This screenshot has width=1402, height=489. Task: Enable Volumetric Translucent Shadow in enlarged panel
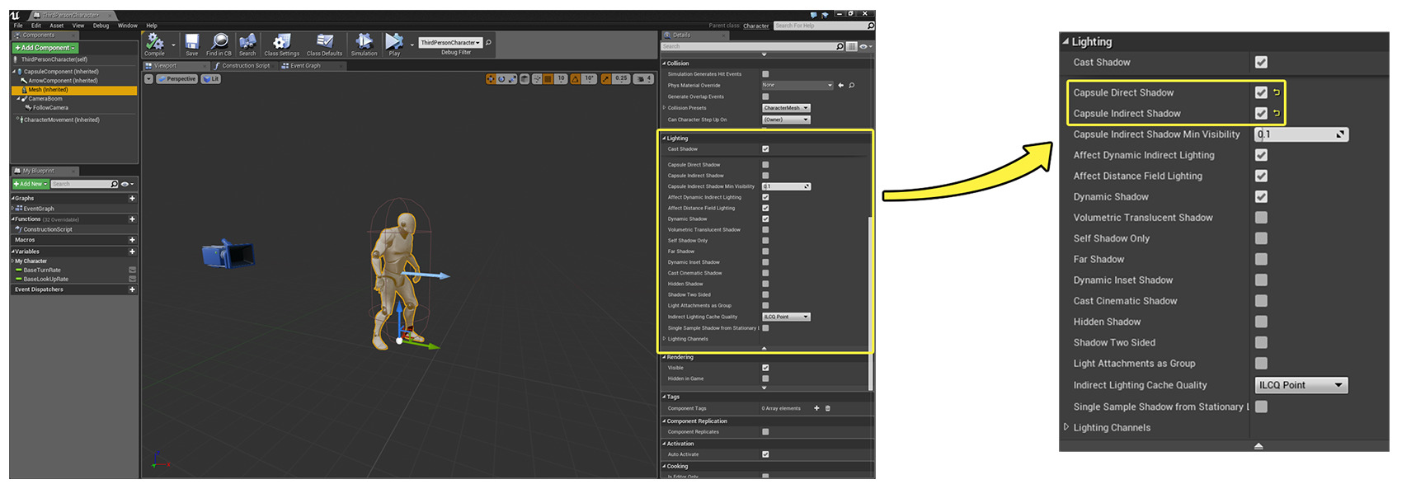click(1261, 218)
